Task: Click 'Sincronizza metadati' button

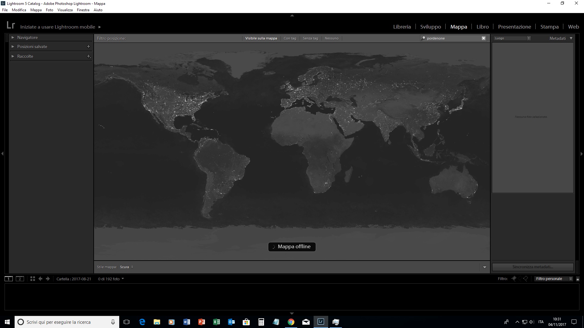Action: pyautogui.click(x=532, y=267)
